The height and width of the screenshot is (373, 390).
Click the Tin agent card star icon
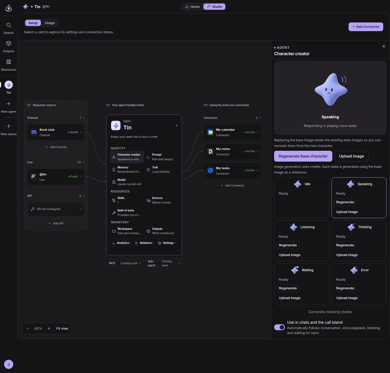pyautogui.click(x=116, y=126)
